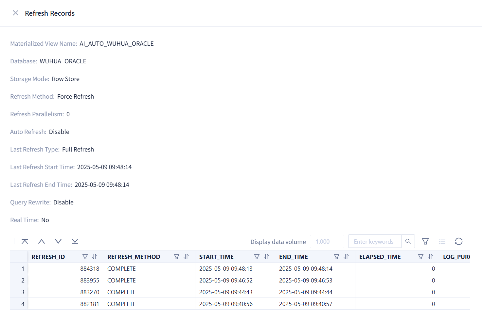Sort by ELAPSED_TIME column

[x=430, y=257]
